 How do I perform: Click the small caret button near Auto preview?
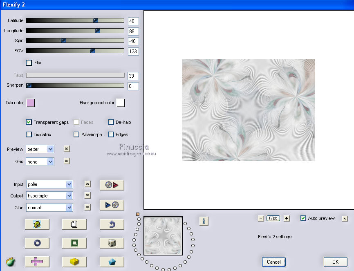click(x=345, y=219)
